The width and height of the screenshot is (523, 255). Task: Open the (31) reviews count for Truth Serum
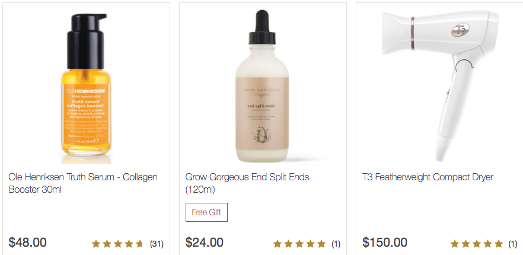157,244
